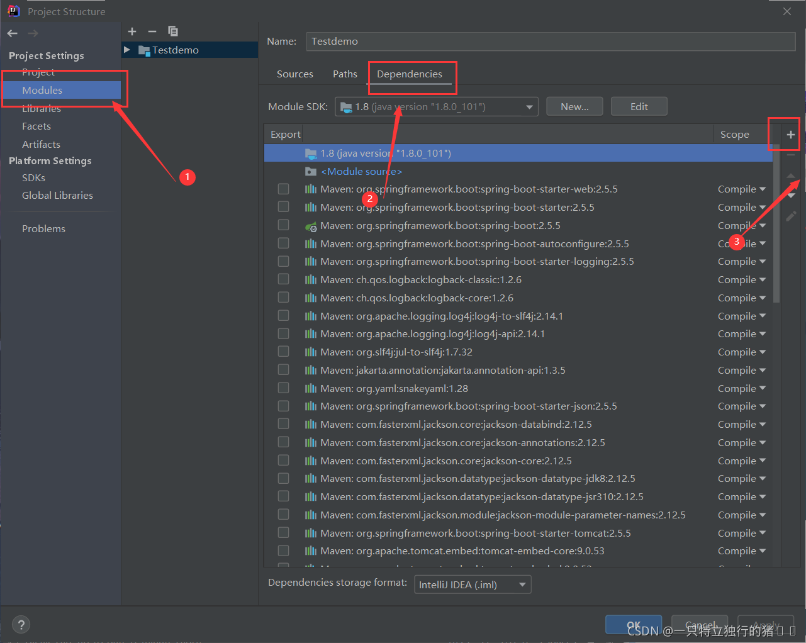The width and height of the screenshot is (806, 643).
Task: Open Artifacts settings
Action: 41,144
